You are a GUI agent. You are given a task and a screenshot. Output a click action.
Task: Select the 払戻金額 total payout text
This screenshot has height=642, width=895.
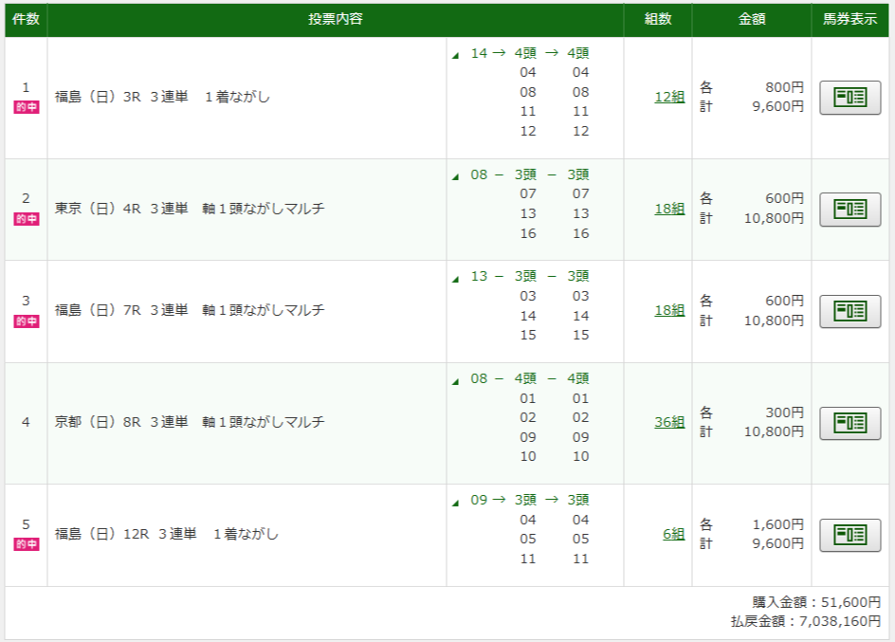point(805,621)
